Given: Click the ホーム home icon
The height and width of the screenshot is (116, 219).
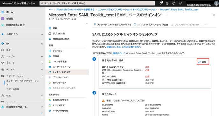Looking at the screenshot, I should tap(3, 12).
